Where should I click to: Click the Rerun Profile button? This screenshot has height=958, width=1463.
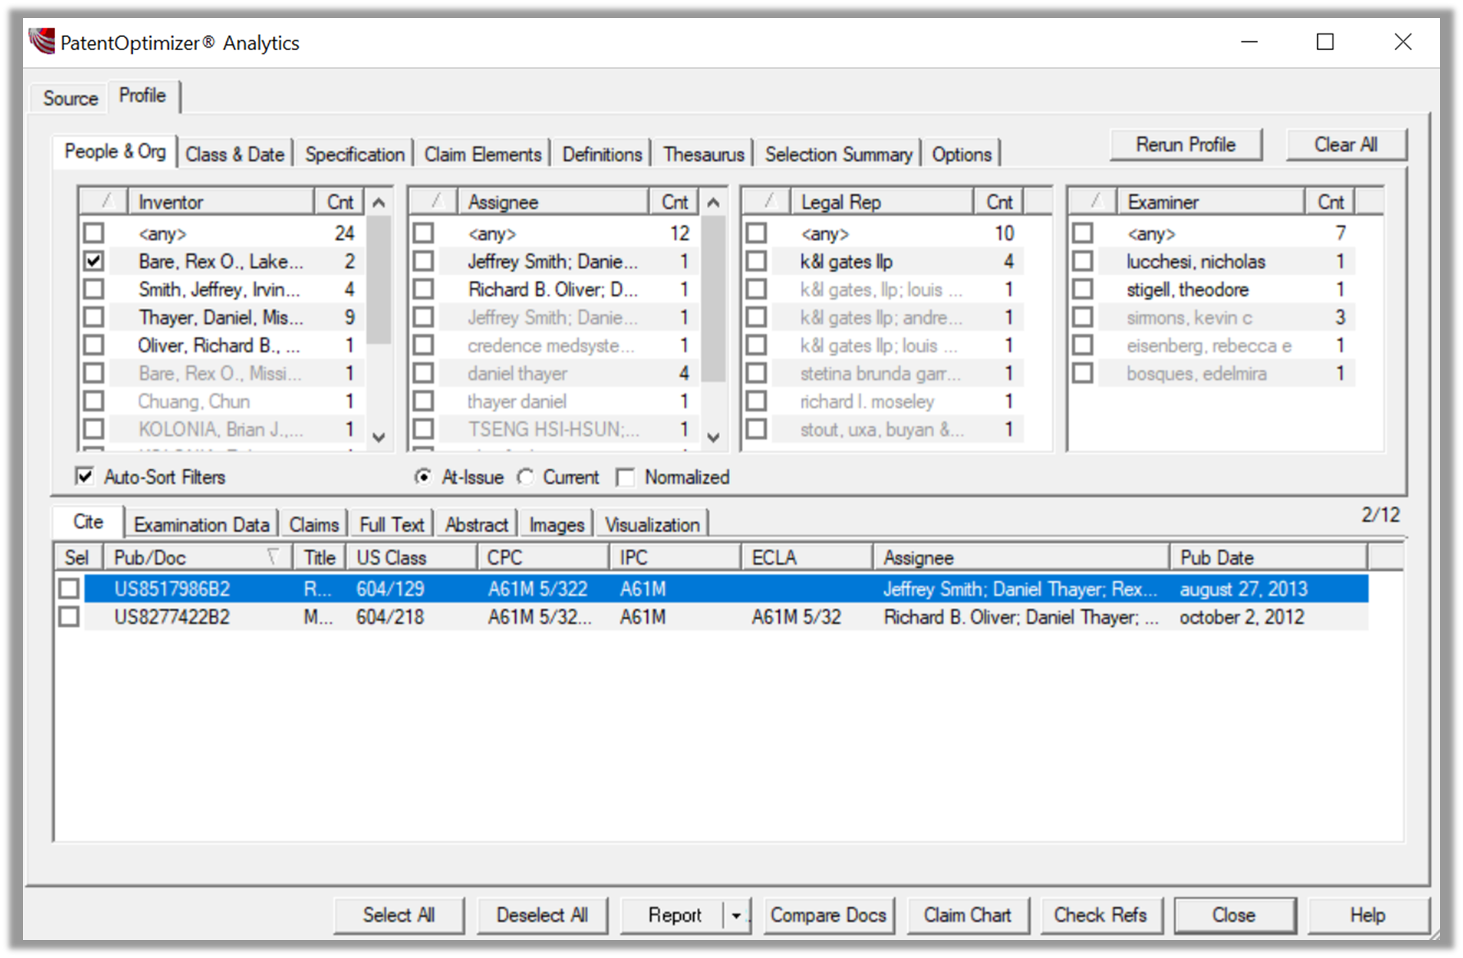click(x=1185, y=144)
